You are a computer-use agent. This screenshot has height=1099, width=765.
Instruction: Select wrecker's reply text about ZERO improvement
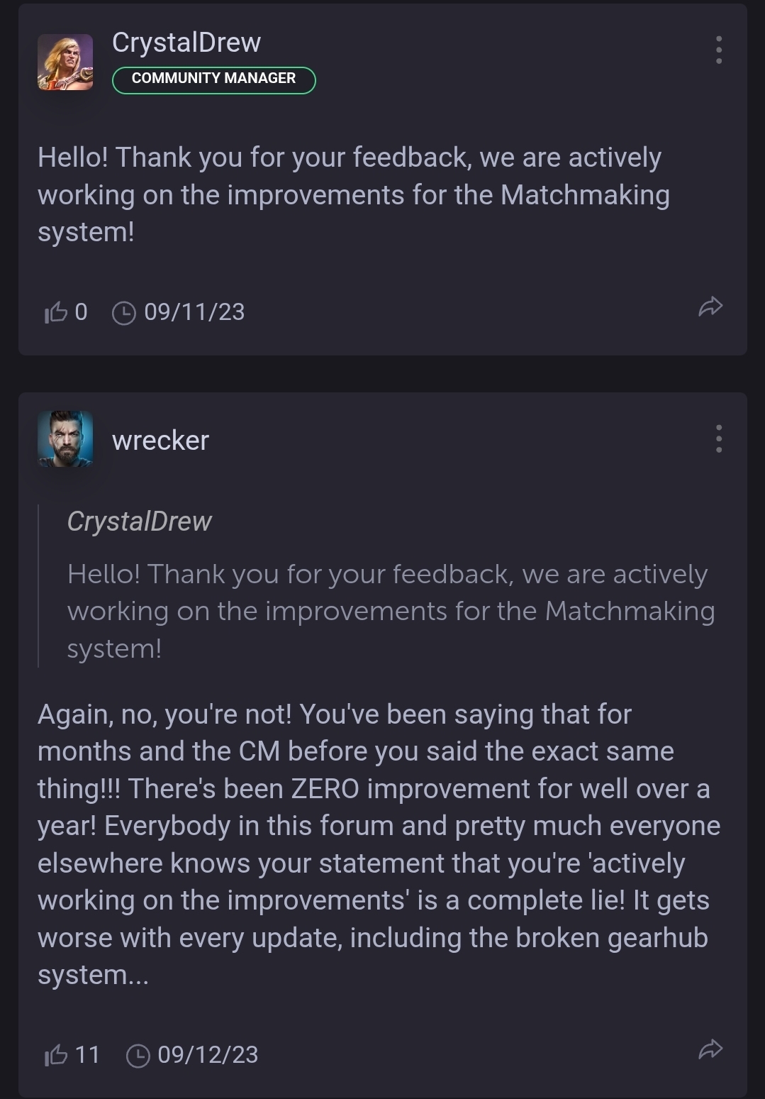tap(379, 844)
